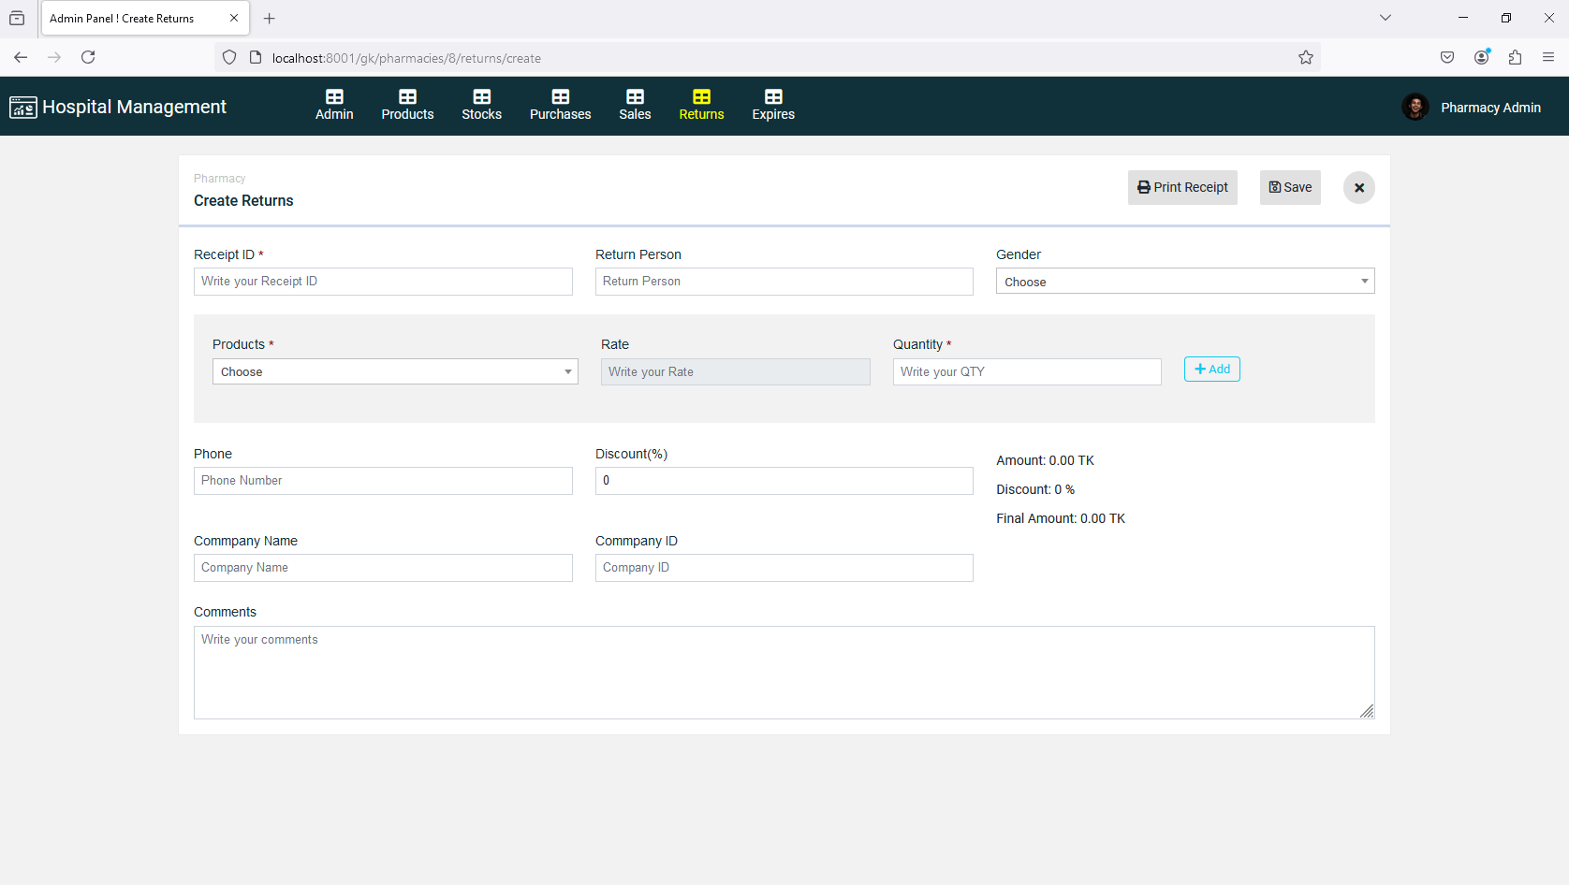1569x885 pixels.
Task: Click the Rate field
Action: (x=736, y=371)
